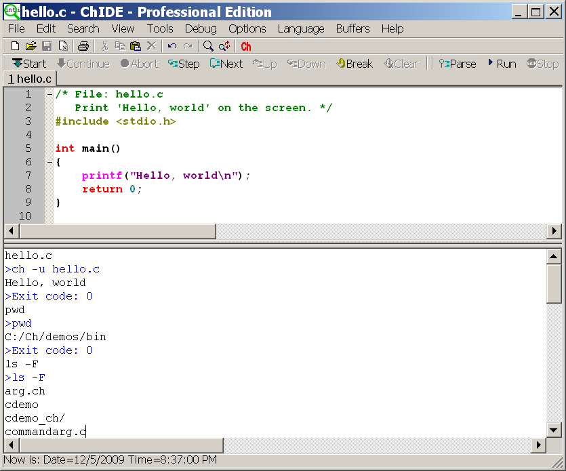Move Down the call stack

pos(306,64)
